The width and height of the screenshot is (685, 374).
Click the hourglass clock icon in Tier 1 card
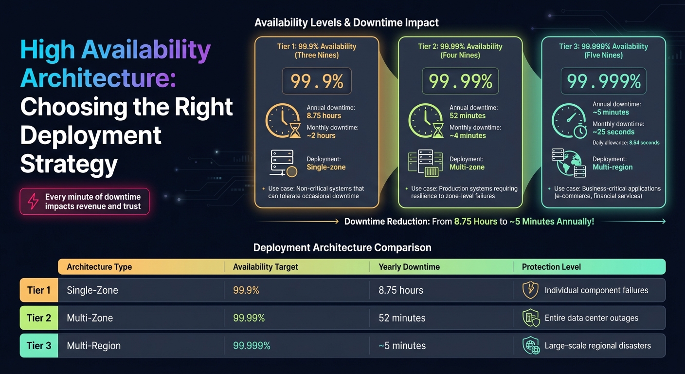tap(282, 121)
